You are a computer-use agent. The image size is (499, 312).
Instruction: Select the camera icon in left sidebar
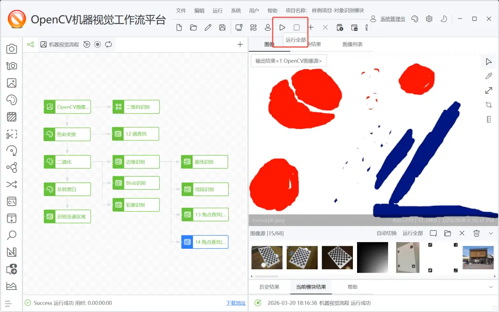coord(12,49)
